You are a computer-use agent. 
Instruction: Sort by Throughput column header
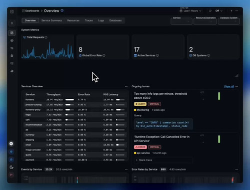coord(53,94)
